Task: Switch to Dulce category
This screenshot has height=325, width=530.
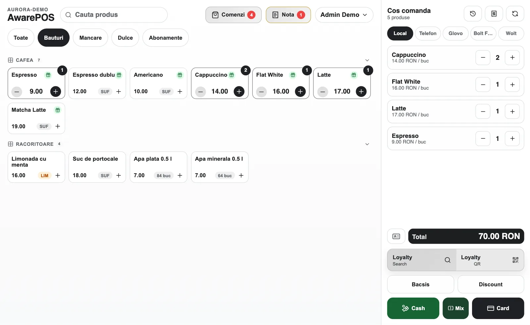Action: tap(125, 38)
